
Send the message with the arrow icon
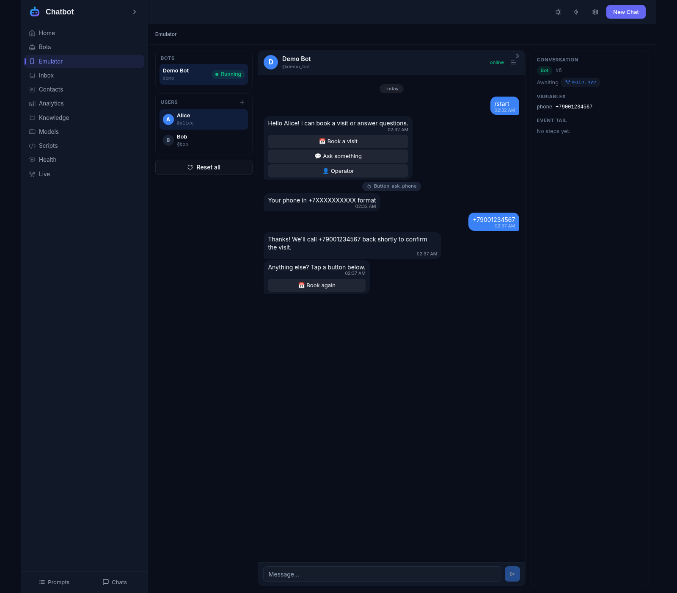[512, 574]
